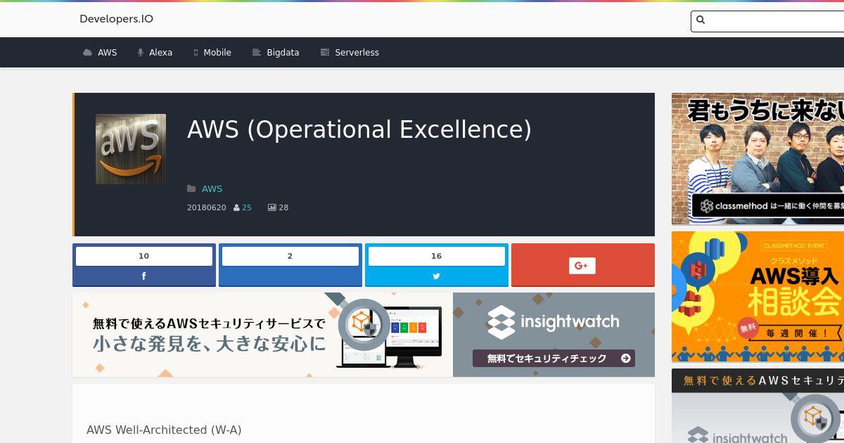Click the database icon beside Bigdata
This screenshot has width=844, height=443.
tap(257, 53)
